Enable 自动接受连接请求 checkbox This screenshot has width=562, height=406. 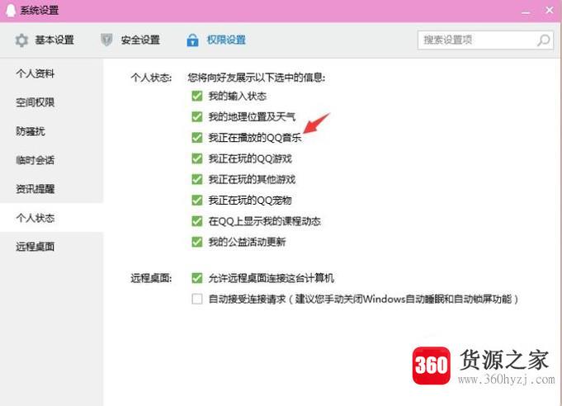coord(197,299)
